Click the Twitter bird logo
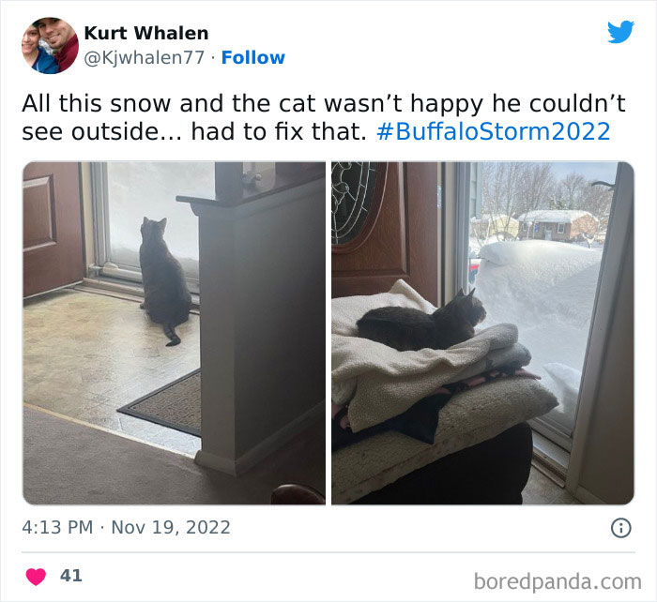Viewport: 657px width, 602px height. (x=620, y=31)
